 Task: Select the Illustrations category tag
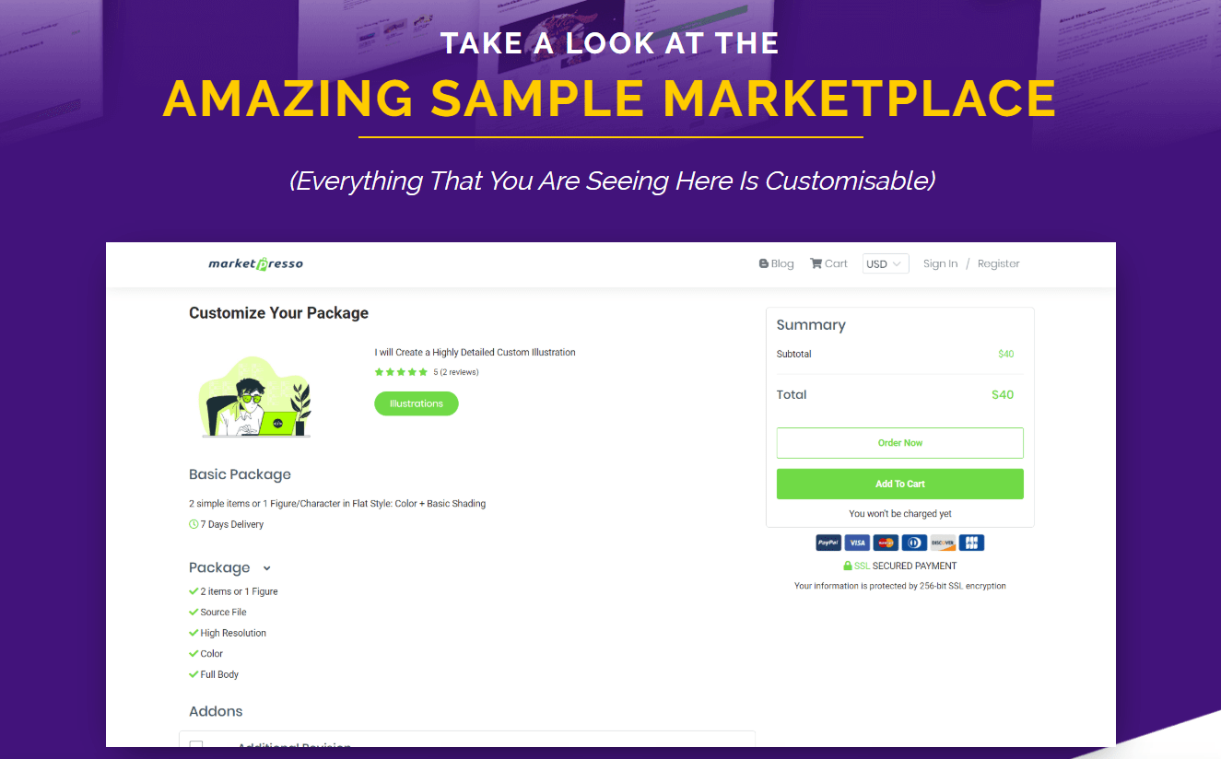[416, 403]
